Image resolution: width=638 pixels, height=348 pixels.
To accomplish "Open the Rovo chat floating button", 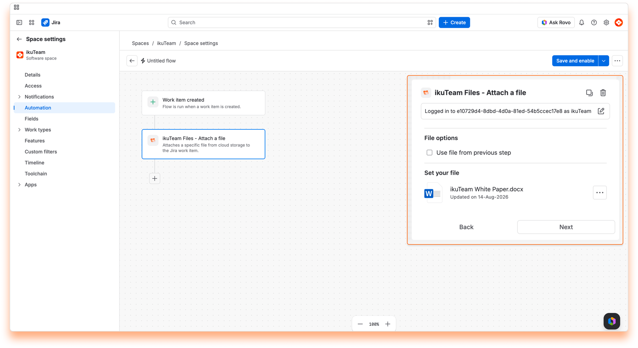I will 612,321.
